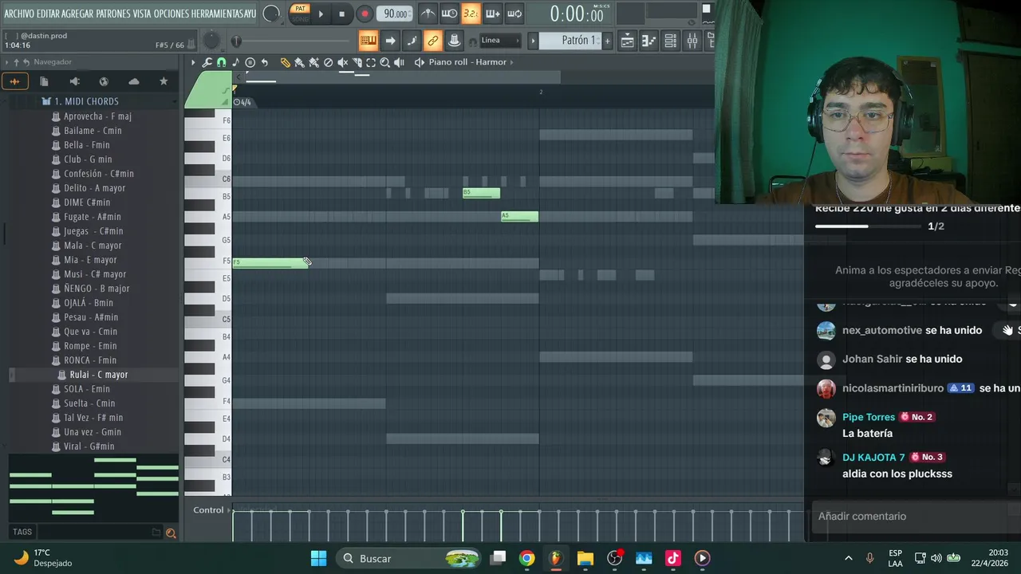Open the Piano roll view icon

(648, 41)
